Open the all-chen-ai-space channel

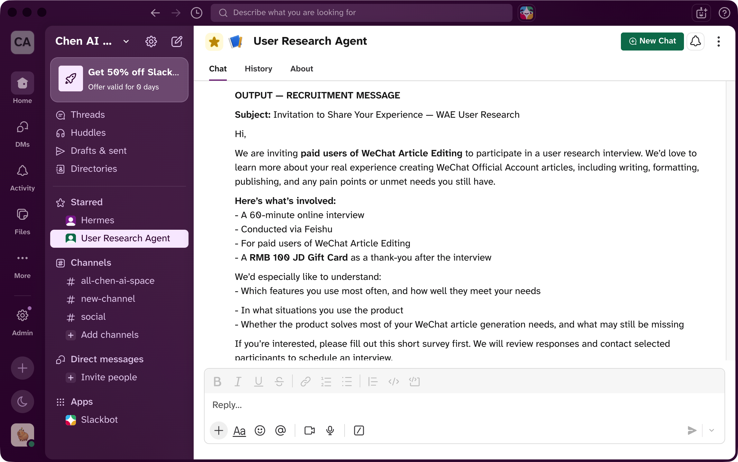[x=119, y=281]
